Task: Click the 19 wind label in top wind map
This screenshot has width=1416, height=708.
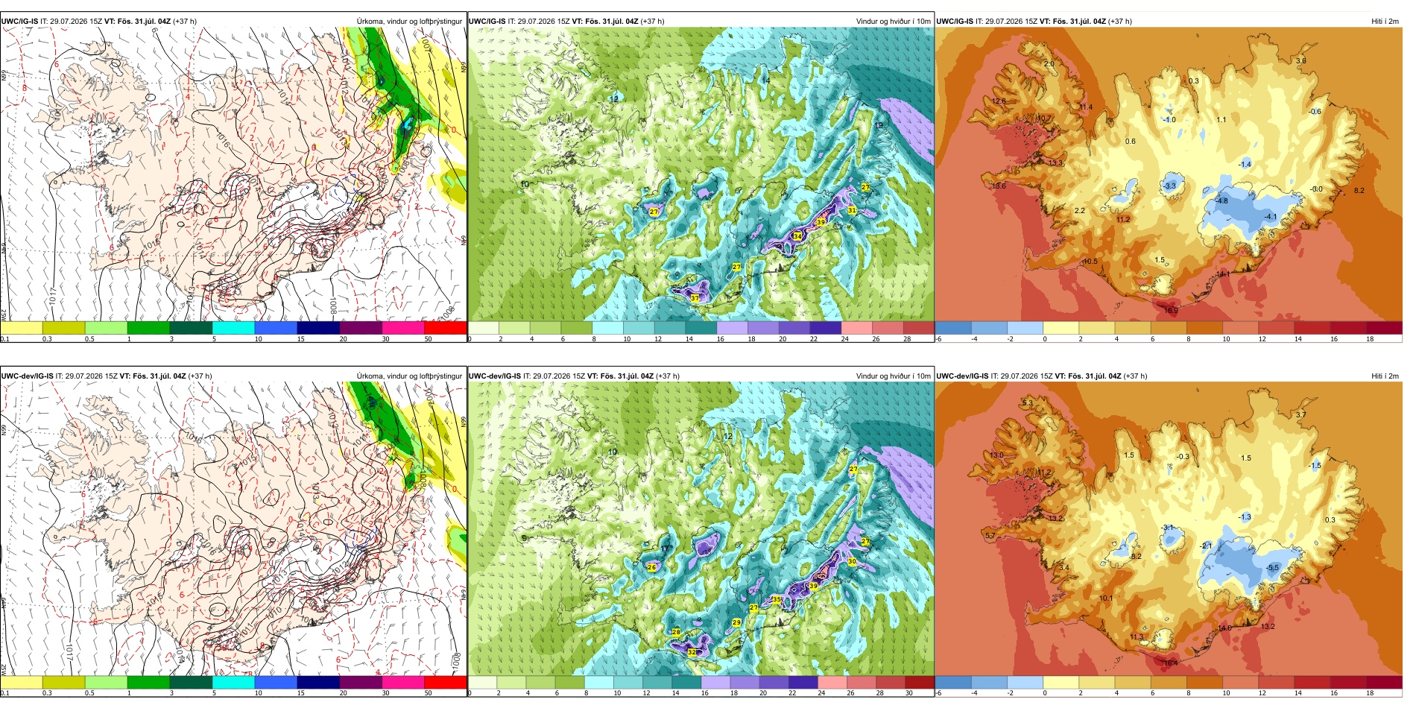Action: tap(879, 126)
